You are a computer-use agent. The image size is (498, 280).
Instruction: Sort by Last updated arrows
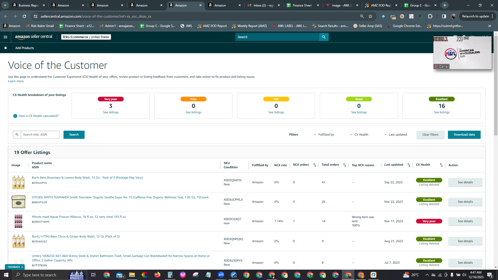409,165
